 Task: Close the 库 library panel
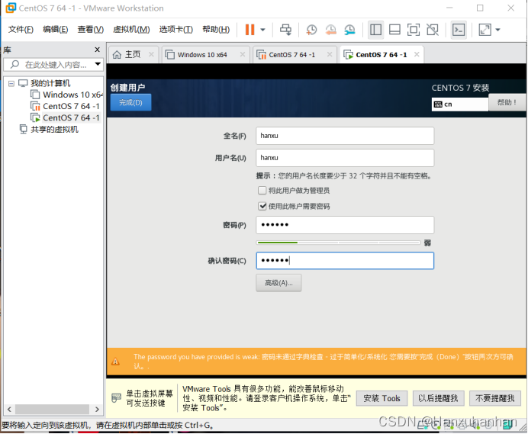pos(98,50)
